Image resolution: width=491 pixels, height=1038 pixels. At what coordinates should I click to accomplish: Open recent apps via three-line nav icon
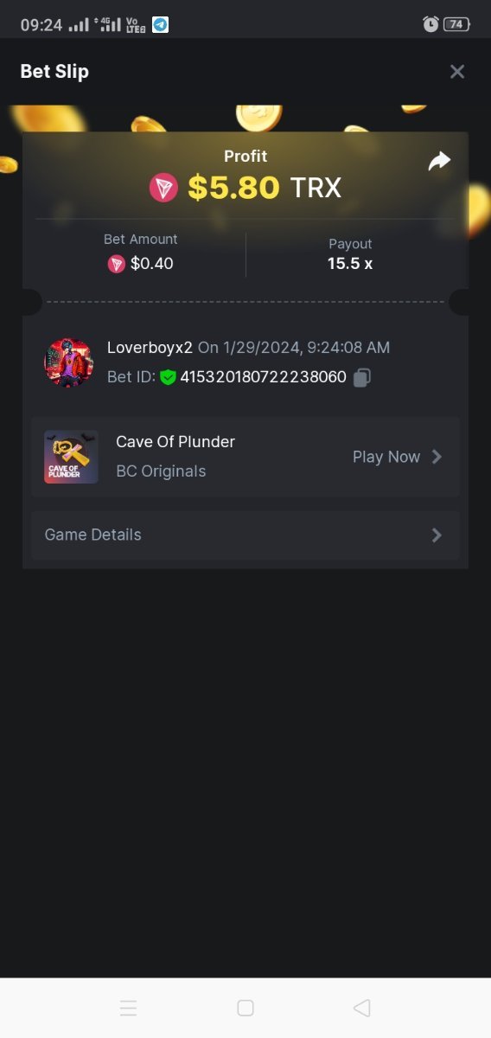point(129,1008)
